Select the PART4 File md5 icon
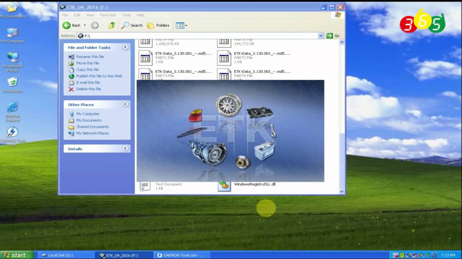The image size is (462, 259). point(224,74)
